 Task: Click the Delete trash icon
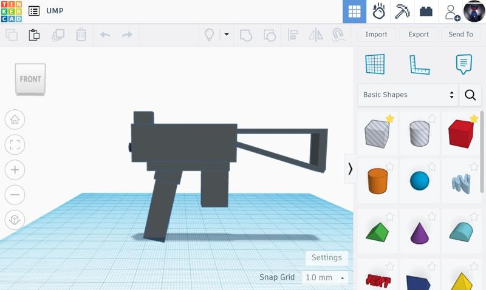tap(81, 35)
